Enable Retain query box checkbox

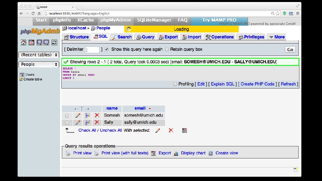click(167, 49)
